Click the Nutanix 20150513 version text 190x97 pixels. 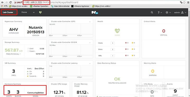(x=36, y=30)
